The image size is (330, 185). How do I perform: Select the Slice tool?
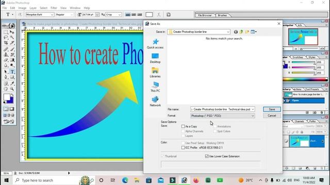click(x=12, y=43)
